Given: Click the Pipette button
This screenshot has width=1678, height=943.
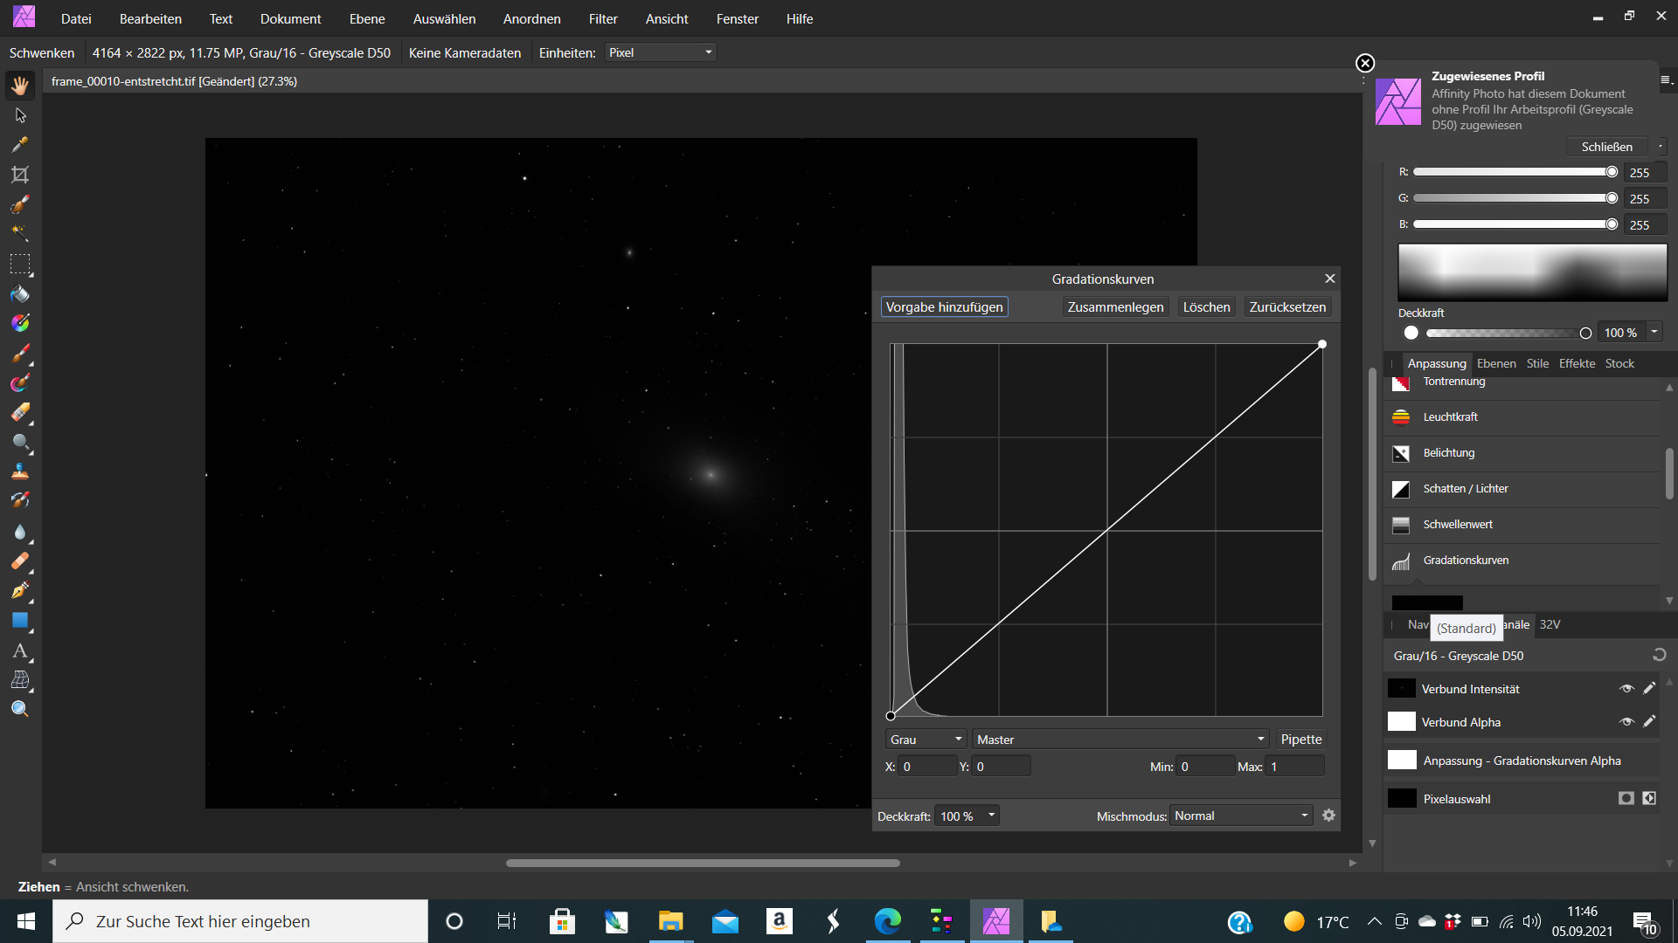Looking at the screenshot, I should pos(1301,740).
